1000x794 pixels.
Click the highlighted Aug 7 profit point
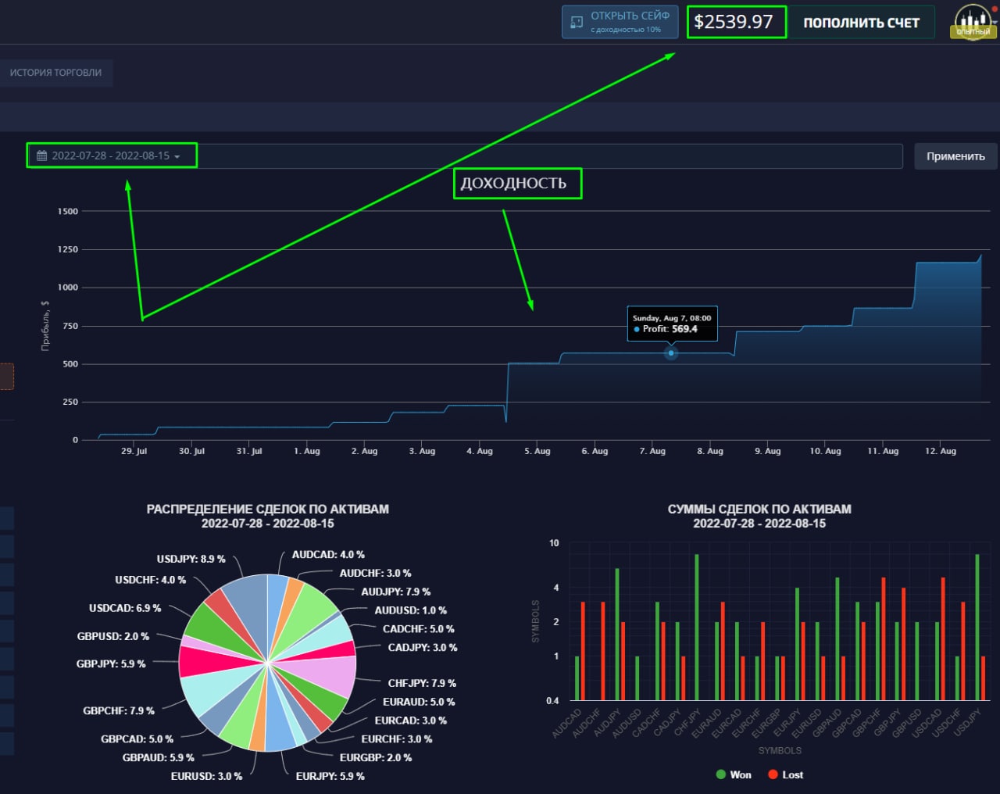671,353
